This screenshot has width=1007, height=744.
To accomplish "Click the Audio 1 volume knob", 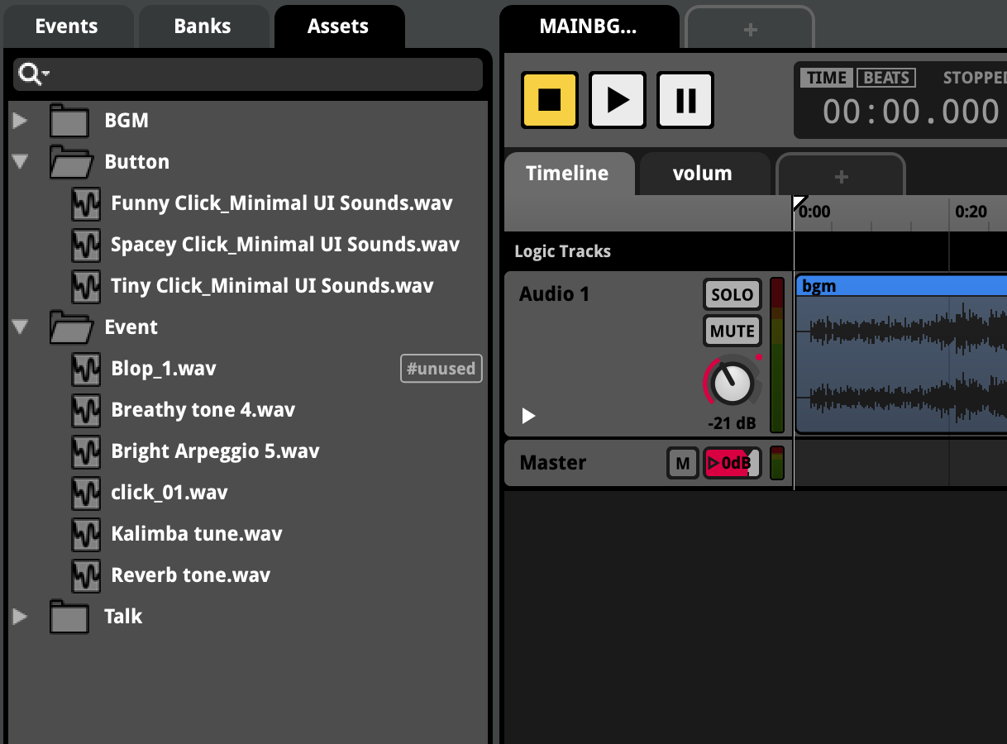I will pos(733,383).
